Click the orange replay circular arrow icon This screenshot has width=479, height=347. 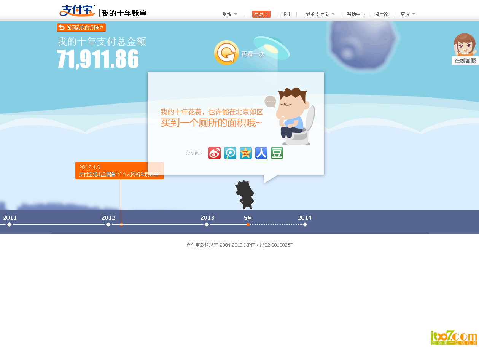(226, 53)
